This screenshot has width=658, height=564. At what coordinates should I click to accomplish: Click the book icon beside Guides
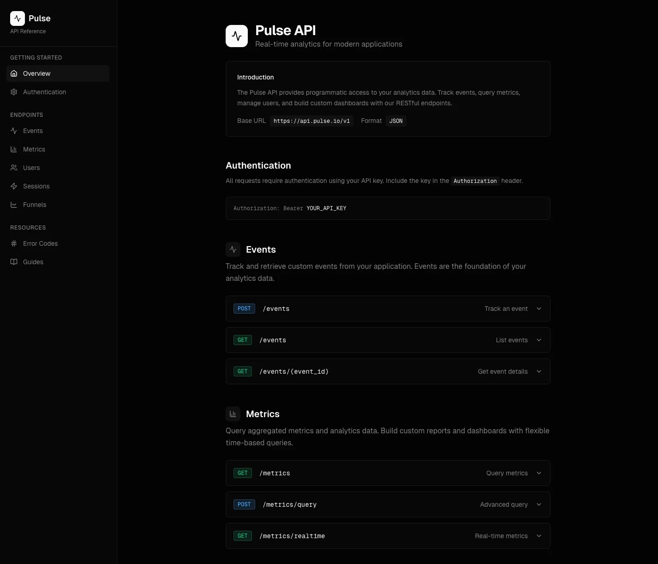(14, 262)
